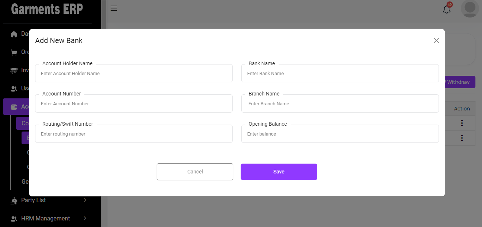The height and width of the screenshot is (227, 482).
Task: Cancel the Add New Bank dialog
Action: pos(195,172)
